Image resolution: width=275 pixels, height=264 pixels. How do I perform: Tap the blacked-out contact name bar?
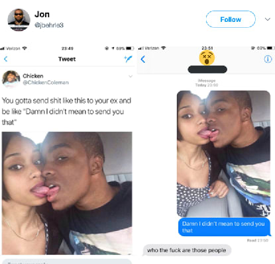207,69
